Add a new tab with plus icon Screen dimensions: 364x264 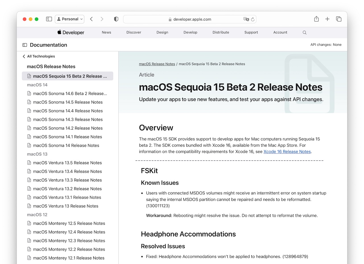tap(327, 19)
